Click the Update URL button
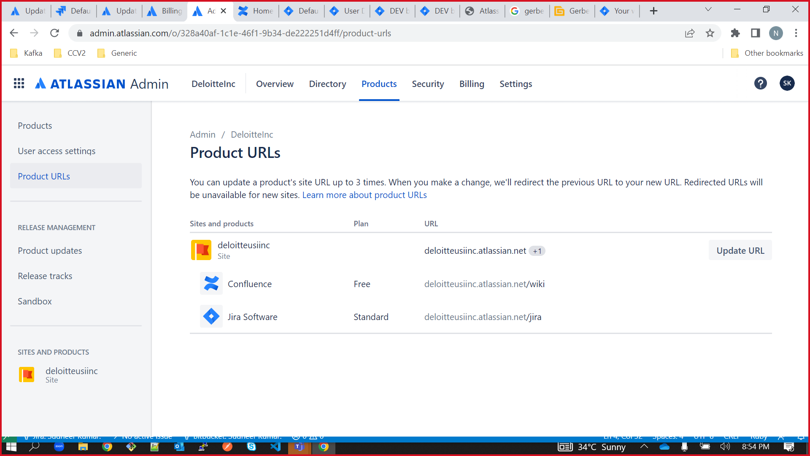810x456 pixels. pyautogui.click(x=740, y=250)
